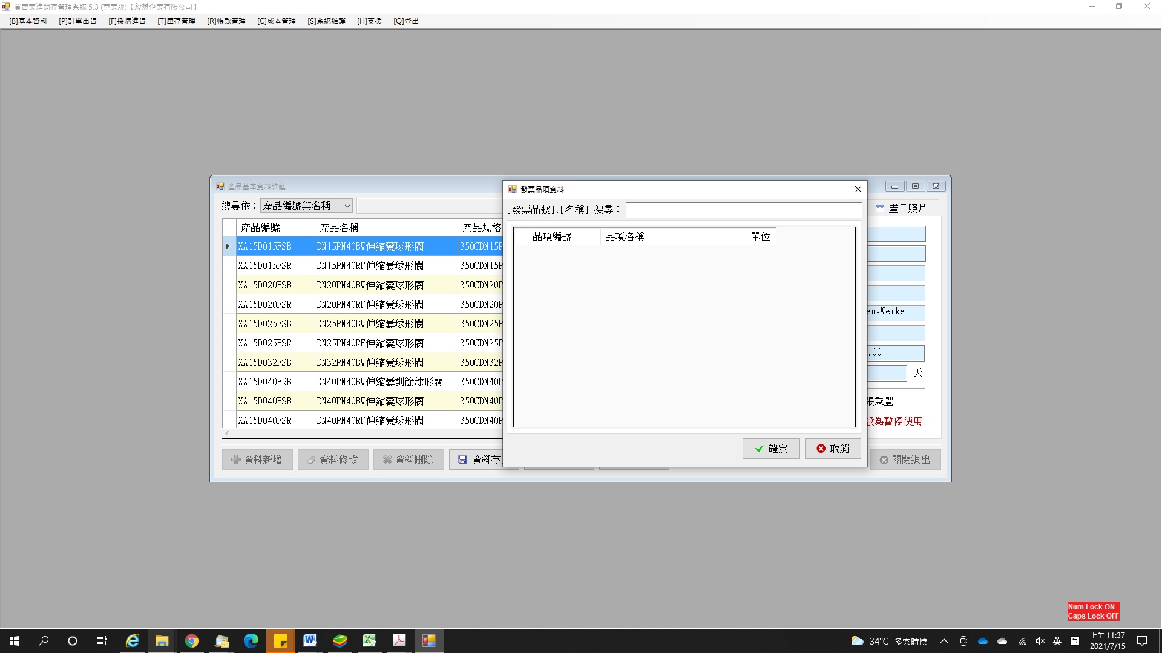The width and height of the screenshot is (1162, 653).
Task: Click the 資料存 button
Action: coord(480,460)
